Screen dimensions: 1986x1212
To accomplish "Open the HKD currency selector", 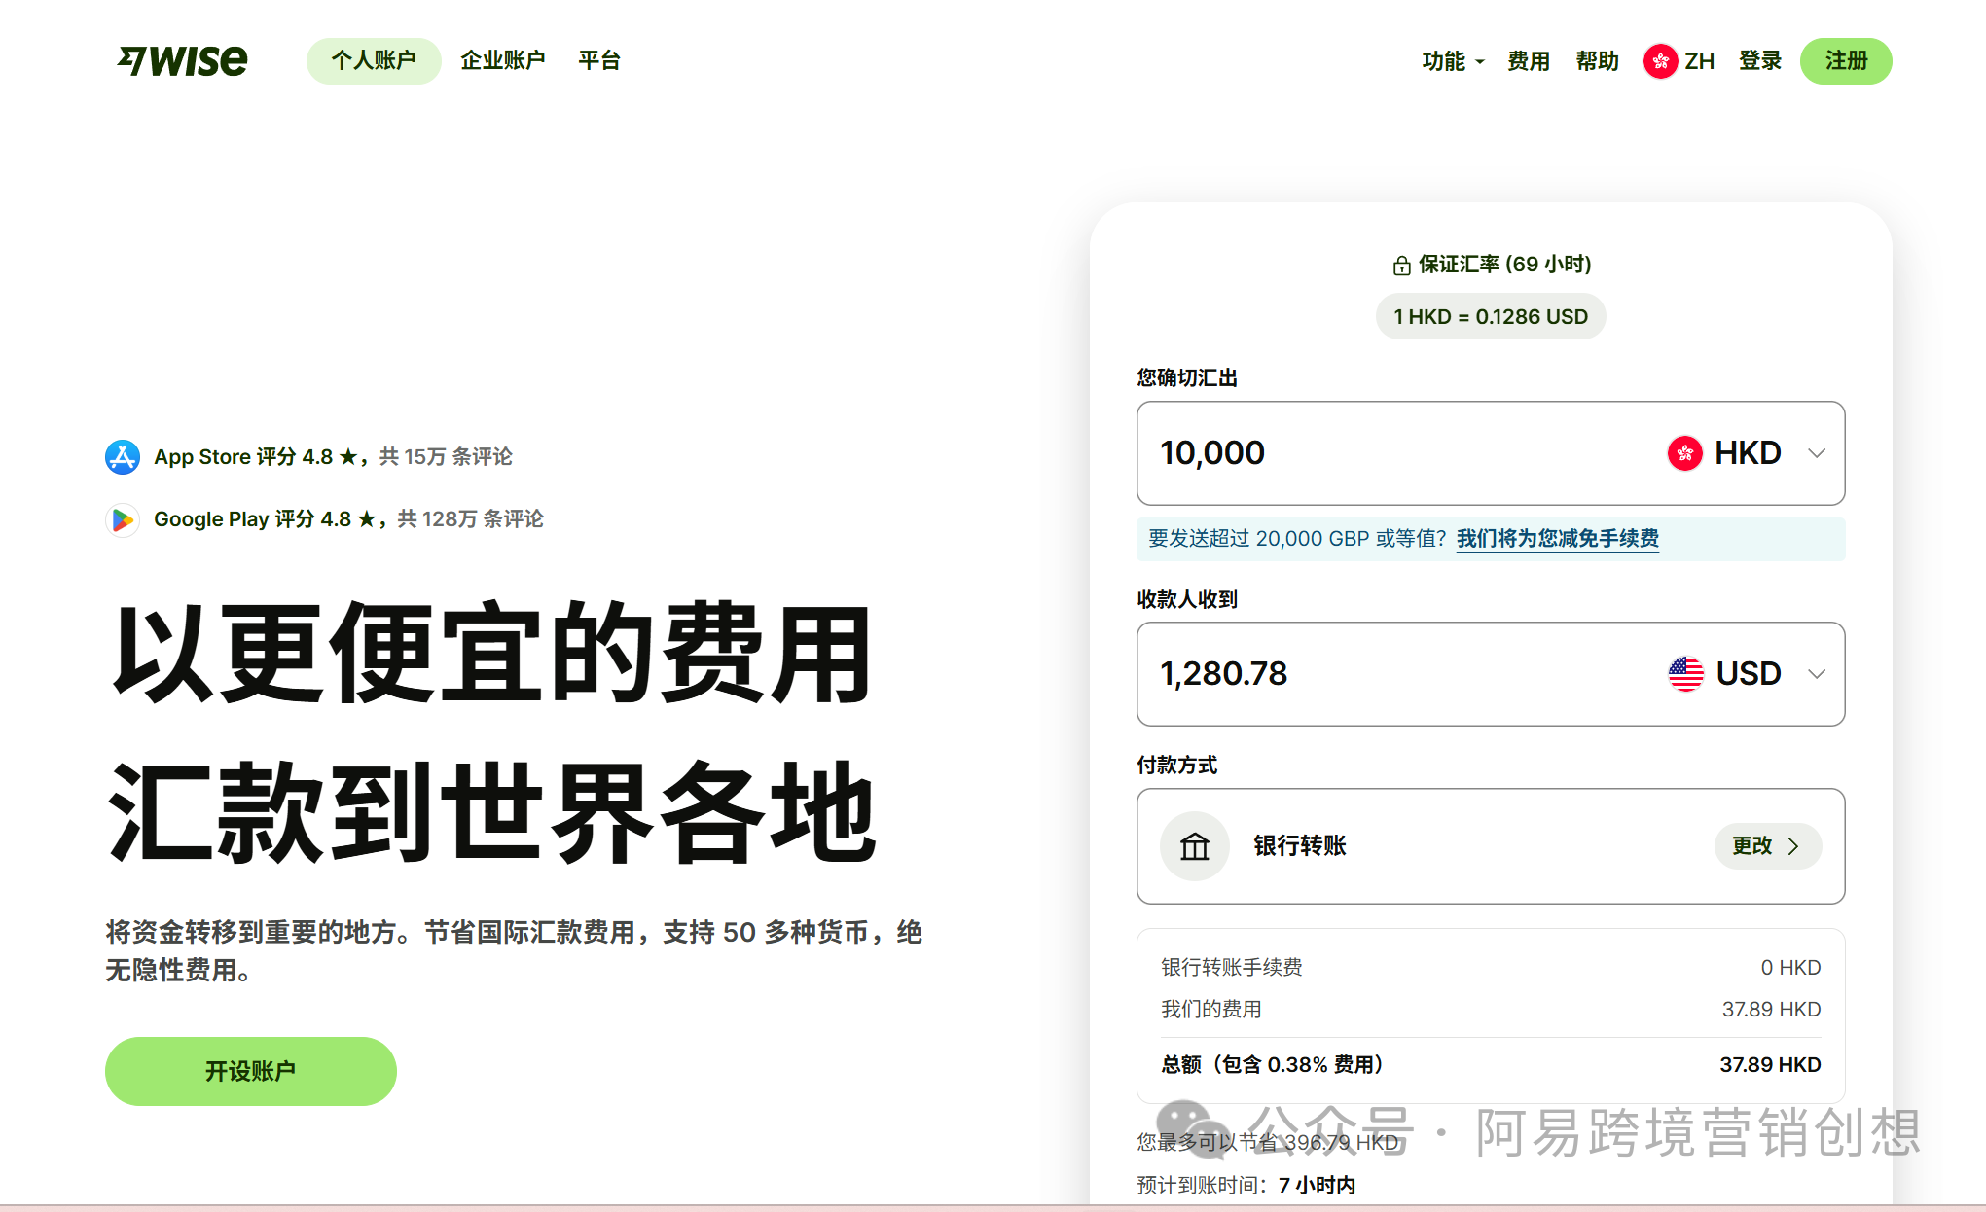I will click(x=1747, y=453).
